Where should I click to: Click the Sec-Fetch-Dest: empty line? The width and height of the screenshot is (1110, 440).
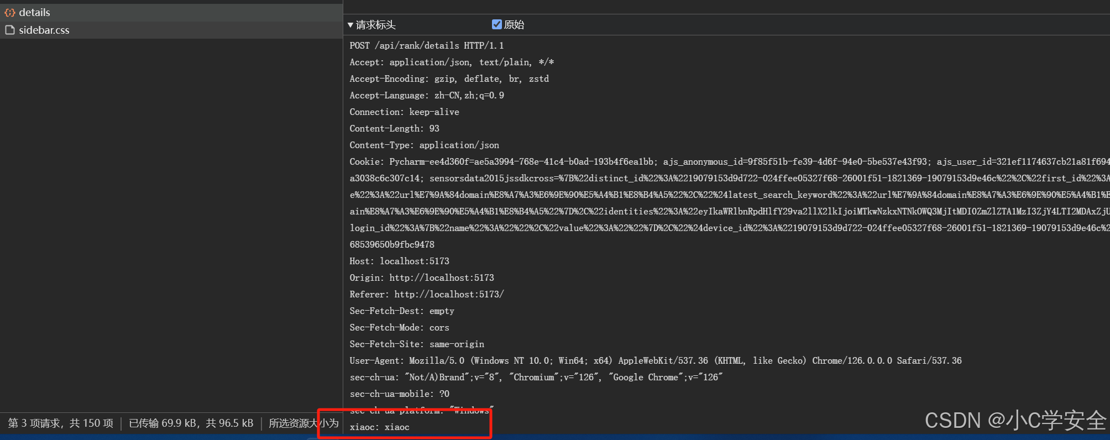[402, 311]
